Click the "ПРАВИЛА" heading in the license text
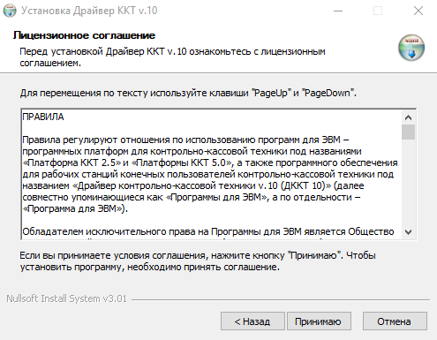 pyautogui.click(x=43, y=117)
